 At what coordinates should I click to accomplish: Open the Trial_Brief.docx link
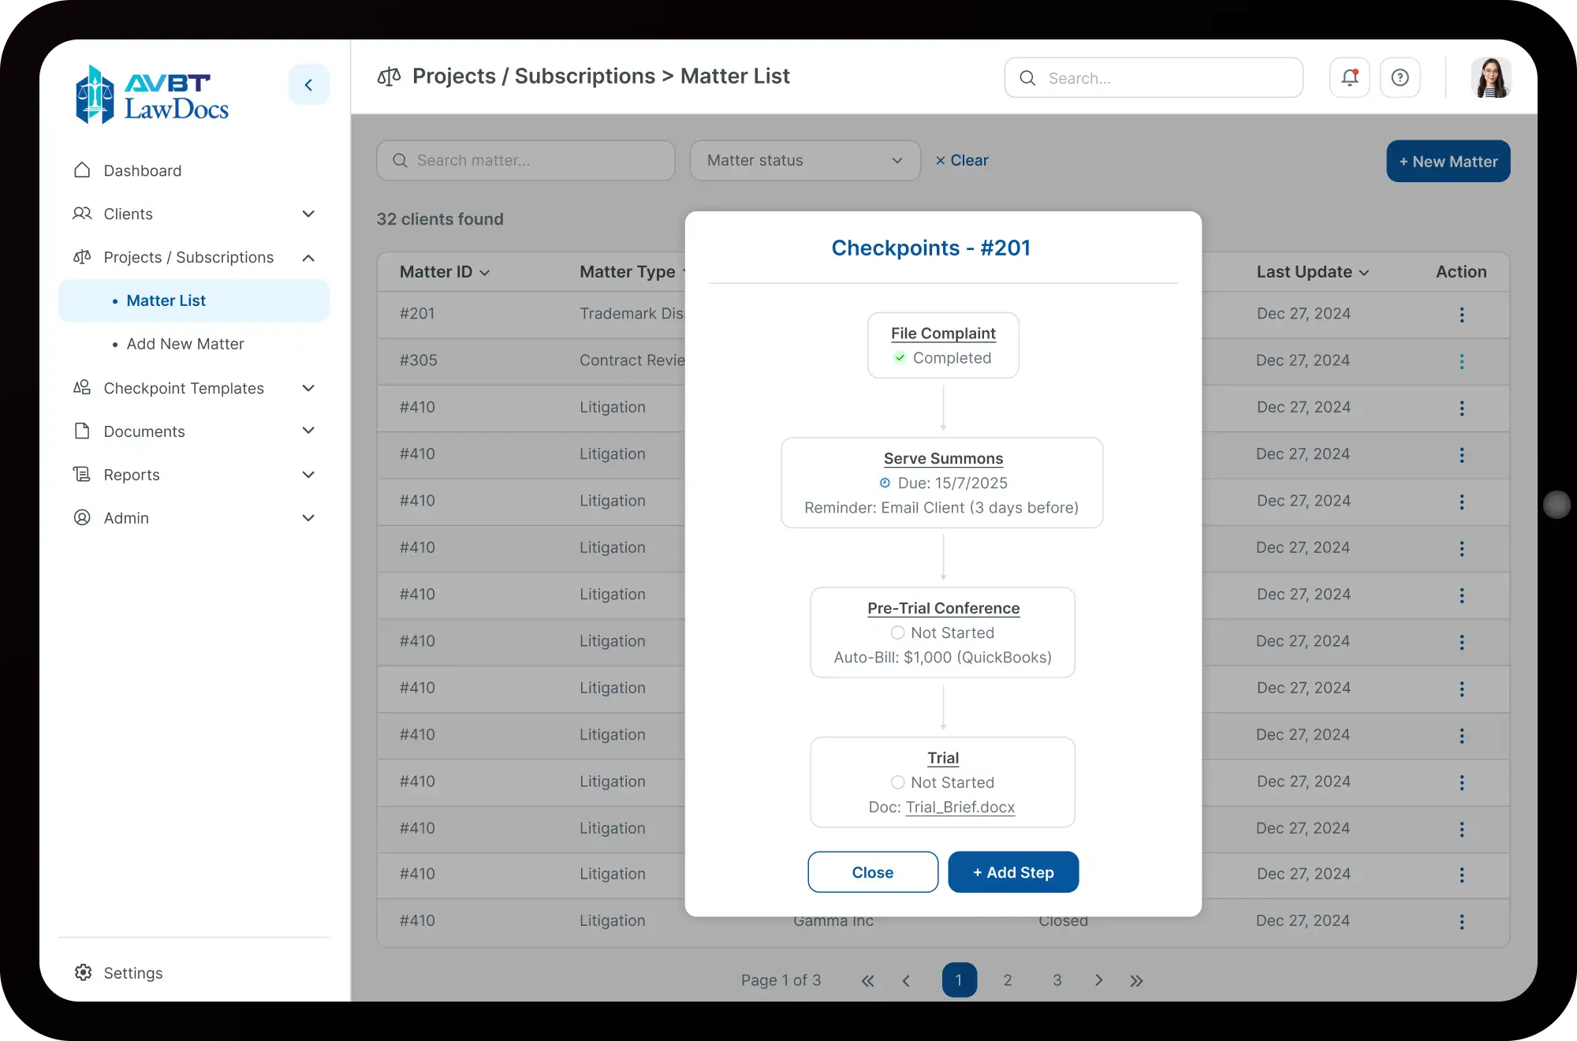pyautogui.click(x=960, y=807)
